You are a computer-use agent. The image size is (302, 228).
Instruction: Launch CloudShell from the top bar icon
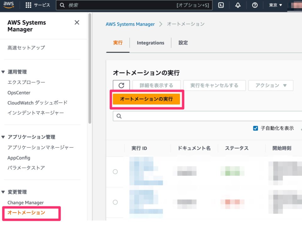tap(221, 5)
